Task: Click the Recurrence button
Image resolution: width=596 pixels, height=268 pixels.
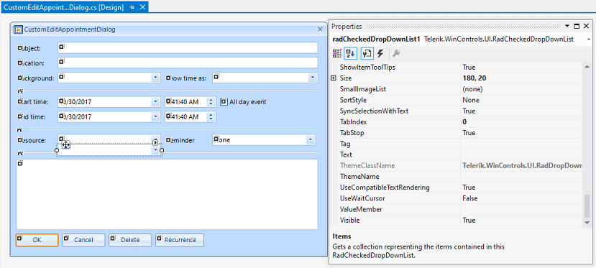Action: tap(180, 240)
